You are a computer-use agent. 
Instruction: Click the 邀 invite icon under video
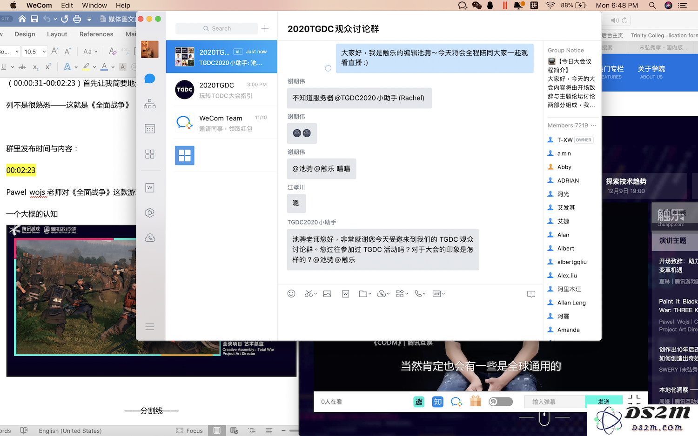[x=419, y=402]
